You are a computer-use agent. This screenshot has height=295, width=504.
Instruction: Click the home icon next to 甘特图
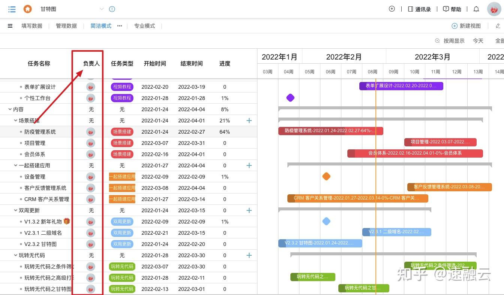coord(28,9)
